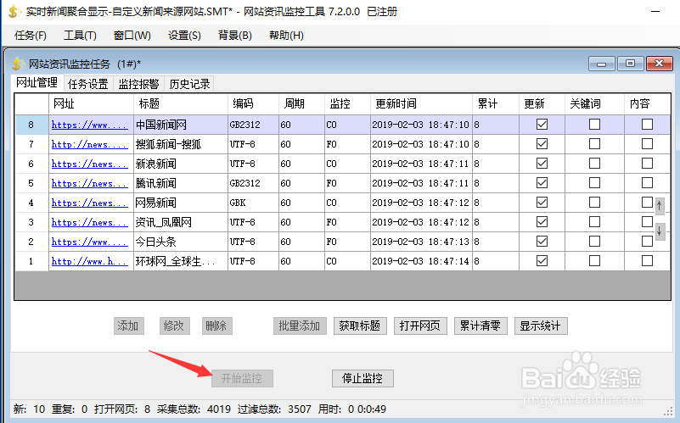Image resolution: width=680 pixels, height=423 pixels.
Task: Enable 内容 checkbox for 搜狐新闻-搜狐 row
Action: pos(647,144)
